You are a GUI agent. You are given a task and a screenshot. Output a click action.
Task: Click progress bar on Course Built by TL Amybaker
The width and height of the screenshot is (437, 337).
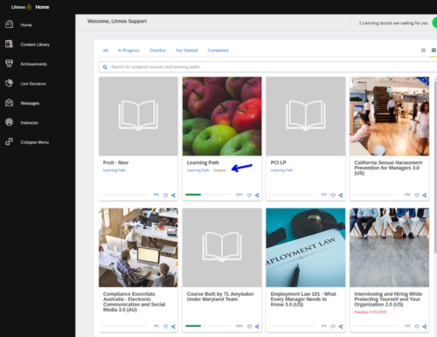pos(208,326)
